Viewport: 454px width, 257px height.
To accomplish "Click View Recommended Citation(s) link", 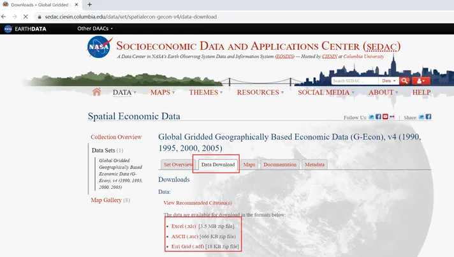I will [x=198, y=203].
